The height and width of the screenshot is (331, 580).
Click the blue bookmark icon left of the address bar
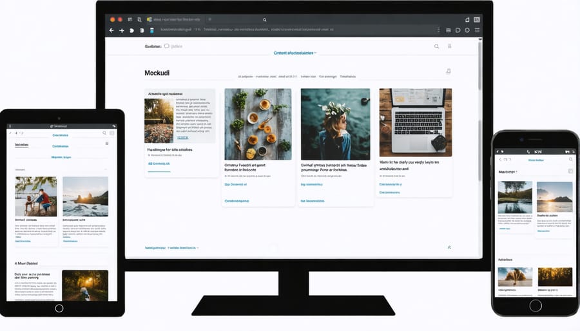pyautogui.click(x=151, y=30)
